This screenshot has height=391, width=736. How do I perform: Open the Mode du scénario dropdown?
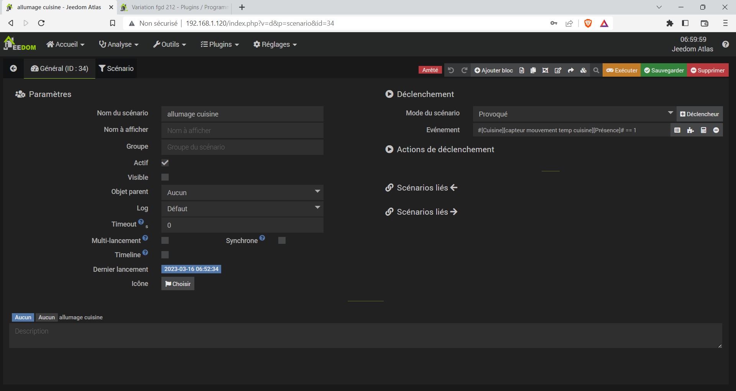[x=574, y=114]
